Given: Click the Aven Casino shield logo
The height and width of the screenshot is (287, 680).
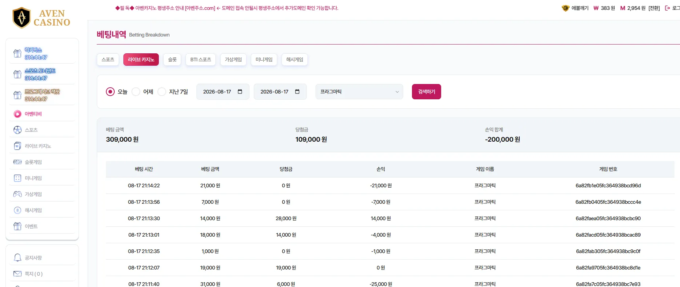Looking at the screenshot, I should (x=22, y=18).
